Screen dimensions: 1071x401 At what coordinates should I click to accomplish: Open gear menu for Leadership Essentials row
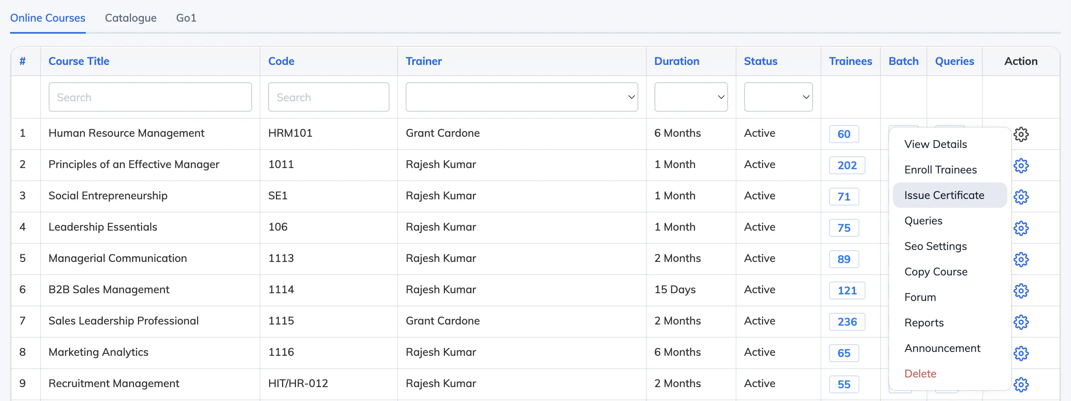pyautogui.click(x=1021, y=228)
